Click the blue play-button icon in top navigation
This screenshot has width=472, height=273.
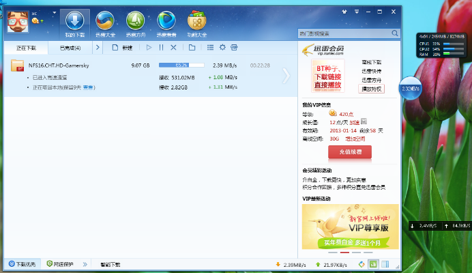166,23
